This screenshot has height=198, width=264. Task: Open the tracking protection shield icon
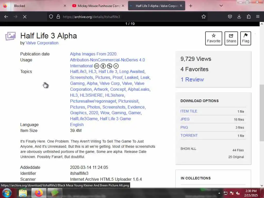pos(51,17)
